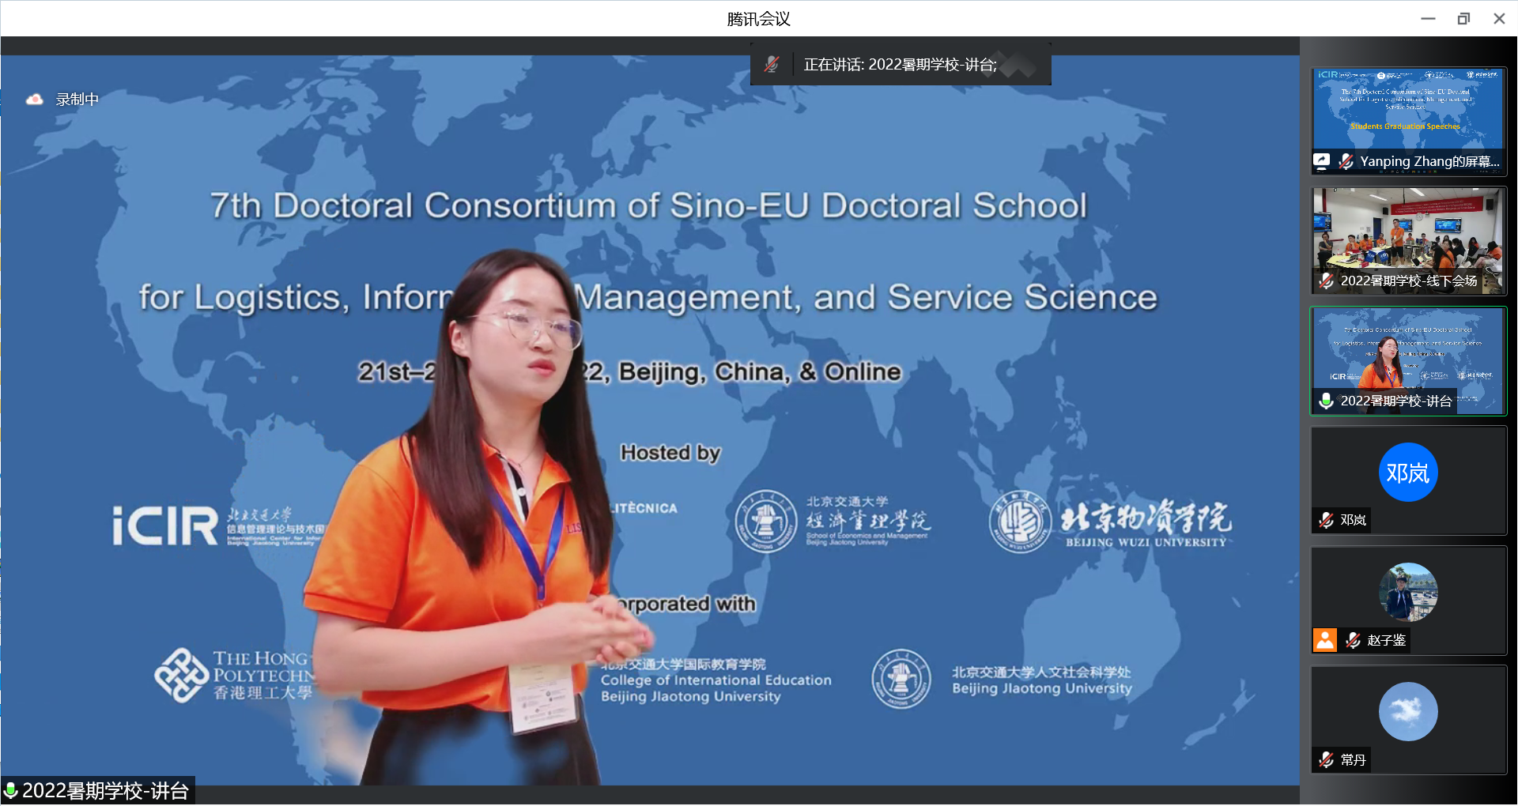Click the muted mic icon in speaking banner
Screen dimensions: 1518x806
[x=772, y=64]
